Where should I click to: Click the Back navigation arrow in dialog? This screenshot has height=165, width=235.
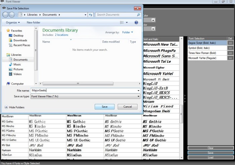coord(6,15)
